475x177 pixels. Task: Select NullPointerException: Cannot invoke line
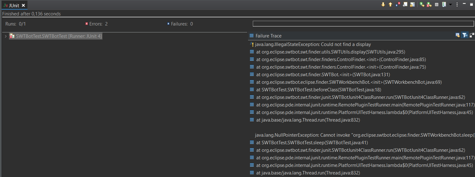click(x=365, y=135)
